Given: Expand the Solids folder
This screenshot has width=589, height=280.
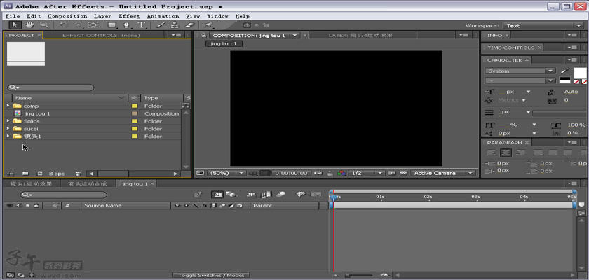Looking at the screenshot, I should (x=8, y=120).
